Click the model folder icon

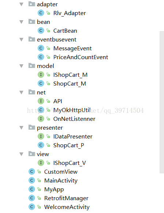[x=32, y=66]
